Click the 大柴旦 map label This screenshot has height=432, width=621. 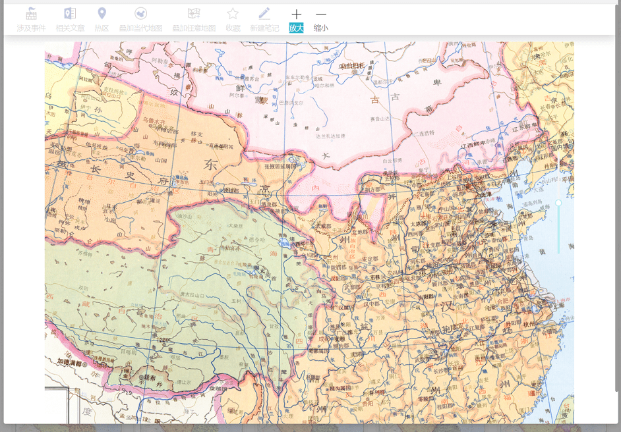coord(235,226)
